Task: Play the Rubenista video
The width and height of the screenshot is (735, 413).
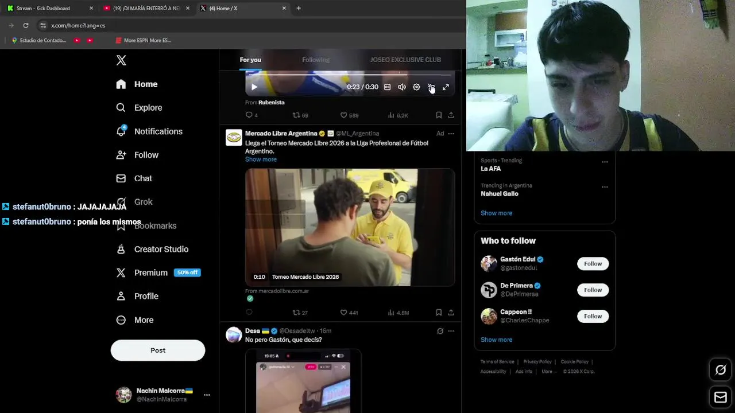Action: (254, 87)
